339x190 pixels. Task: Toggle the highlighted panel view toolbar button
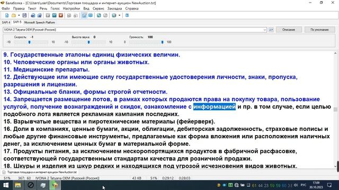click(x=84, y=15)
